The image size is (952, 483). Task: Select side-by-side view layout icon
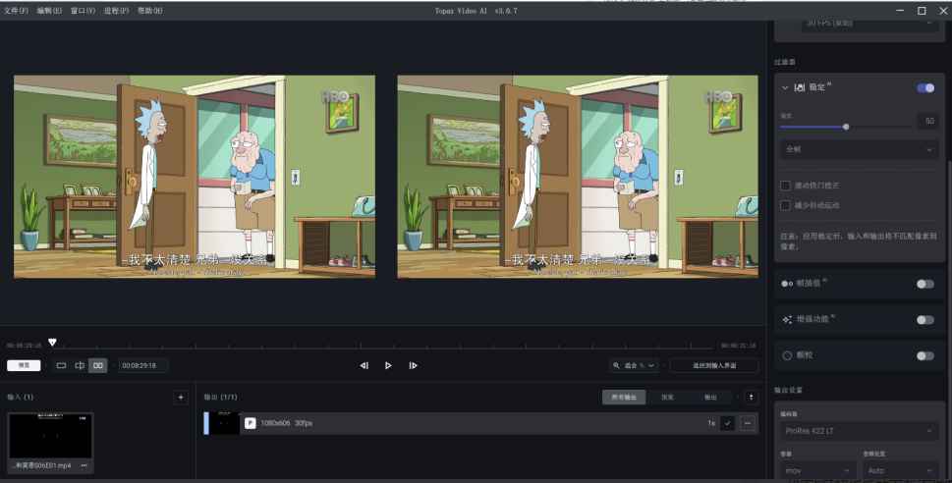point(98,365)
